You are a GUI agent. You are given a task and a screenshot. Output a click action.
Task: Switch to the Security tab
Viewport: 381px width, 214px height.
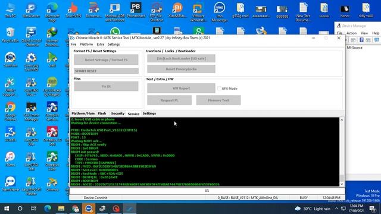[x=118, y=114]
